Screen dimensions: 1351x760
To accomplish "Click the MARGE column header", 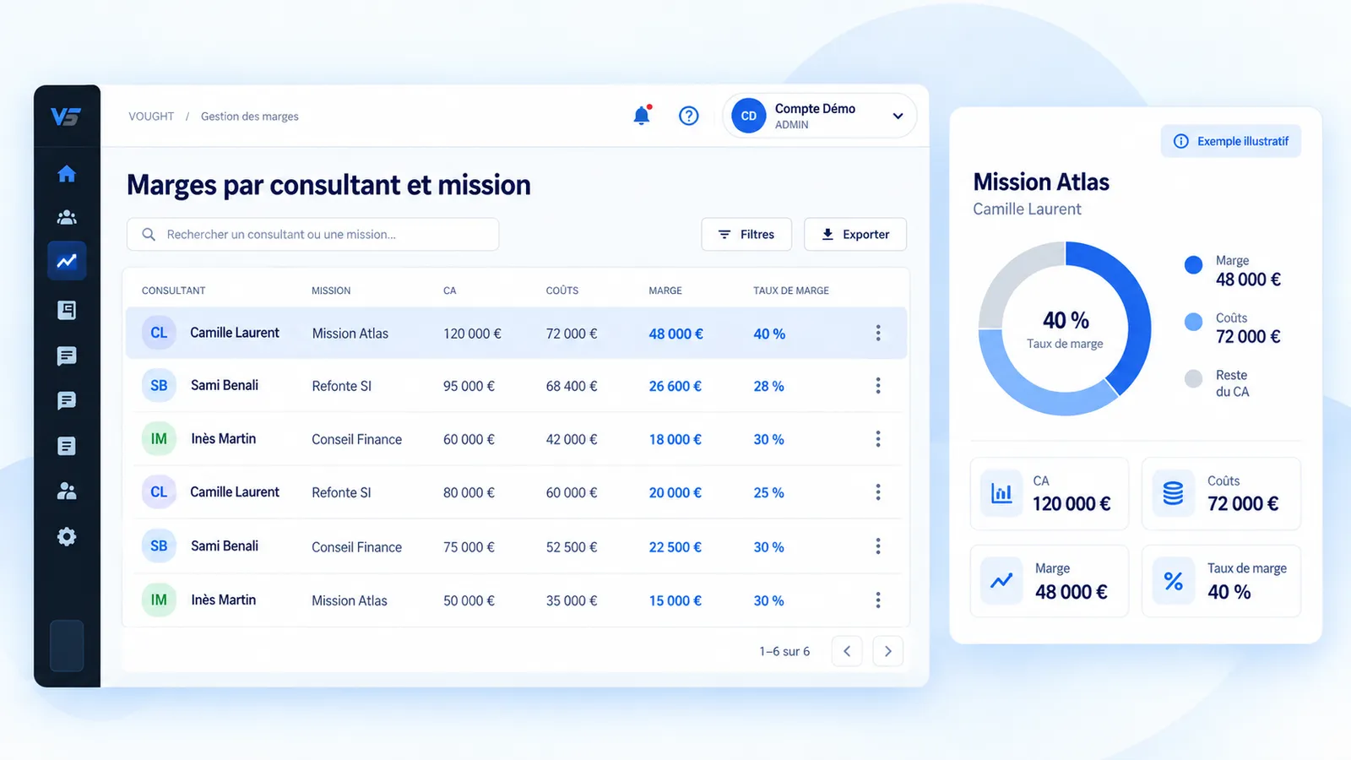I will click(665, 290).
